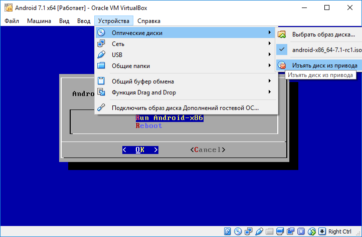The image size is (362, 237).
Task: Click the Выбрать образ диска icon
Action: click(282, 34)
